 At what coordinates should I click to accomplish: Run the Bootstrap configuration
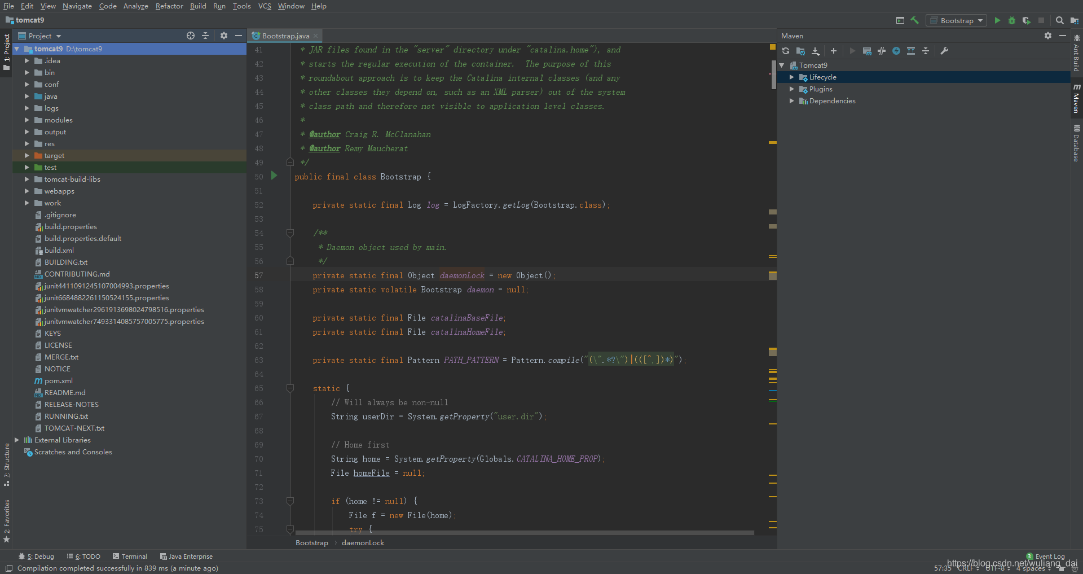(997, 20)
